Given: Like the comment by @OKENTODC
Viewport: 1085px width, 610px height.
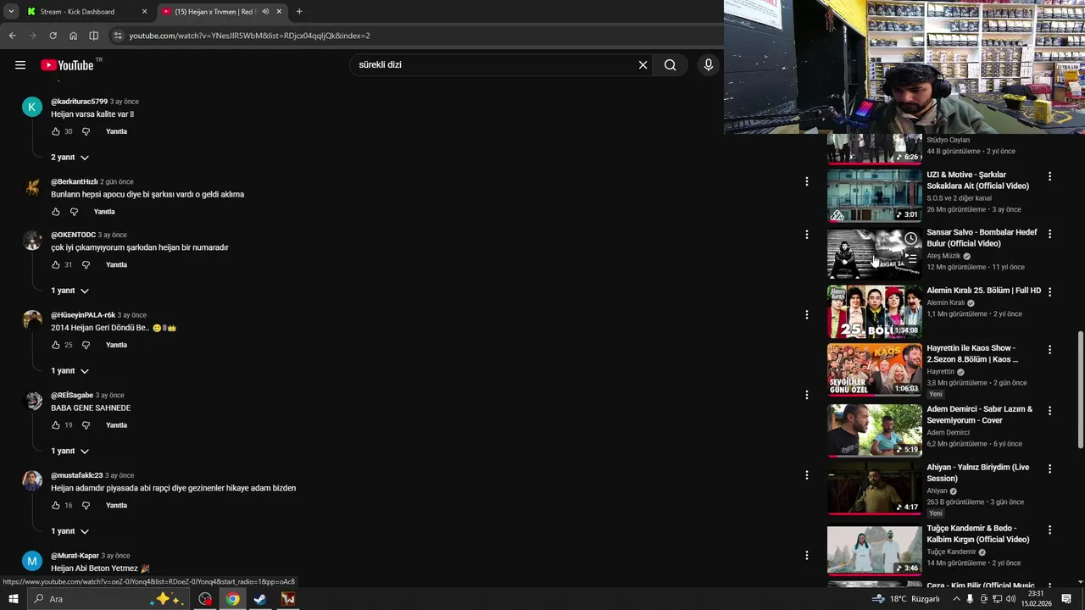Looking at the screenshot, I should tap(56, 265).
